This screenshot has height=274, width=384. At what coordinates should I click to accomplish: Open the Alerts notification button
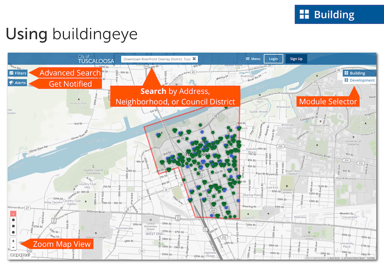[18, 83]
